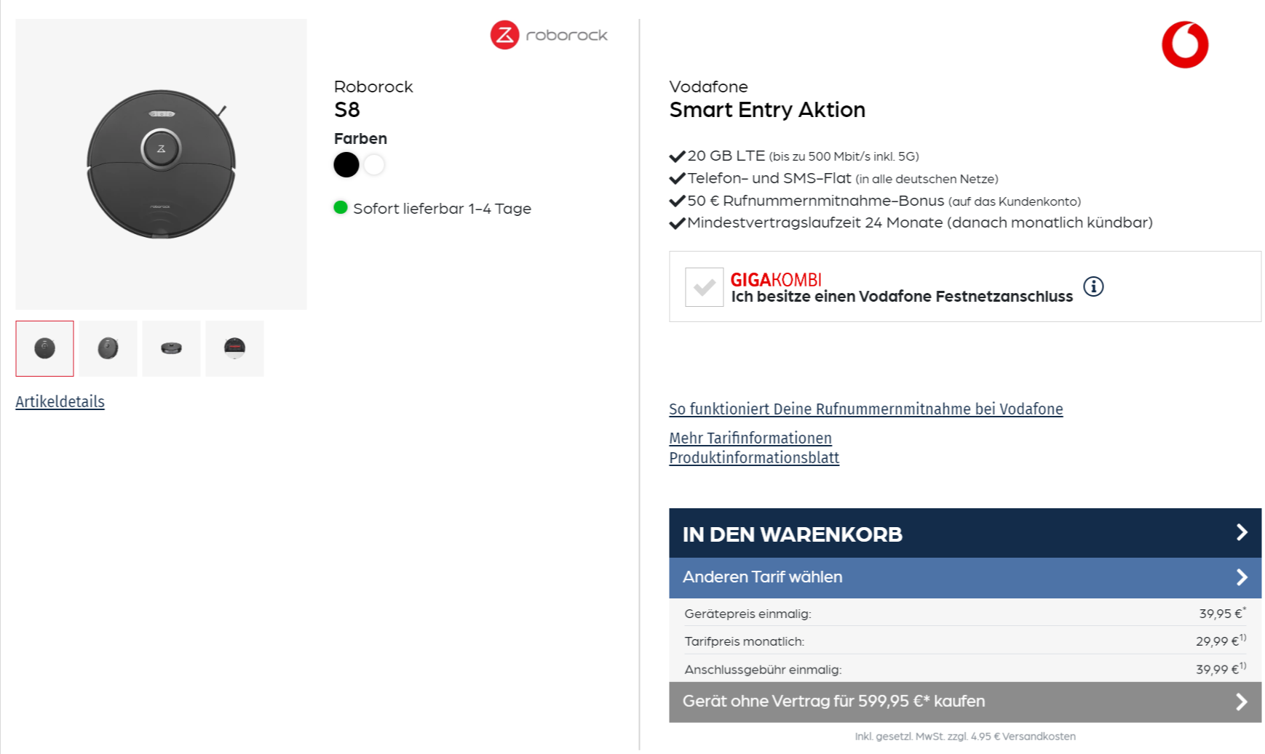Screen dimensions: 1265x754
Task: Open Rufnummernmitnahme bei Vodafone link
Action: 865,409
